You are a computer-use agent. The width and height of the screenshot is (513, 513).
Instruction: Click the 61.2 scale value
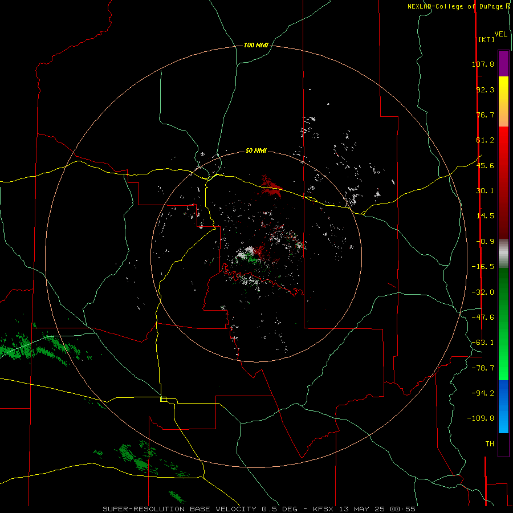(485, 140)
